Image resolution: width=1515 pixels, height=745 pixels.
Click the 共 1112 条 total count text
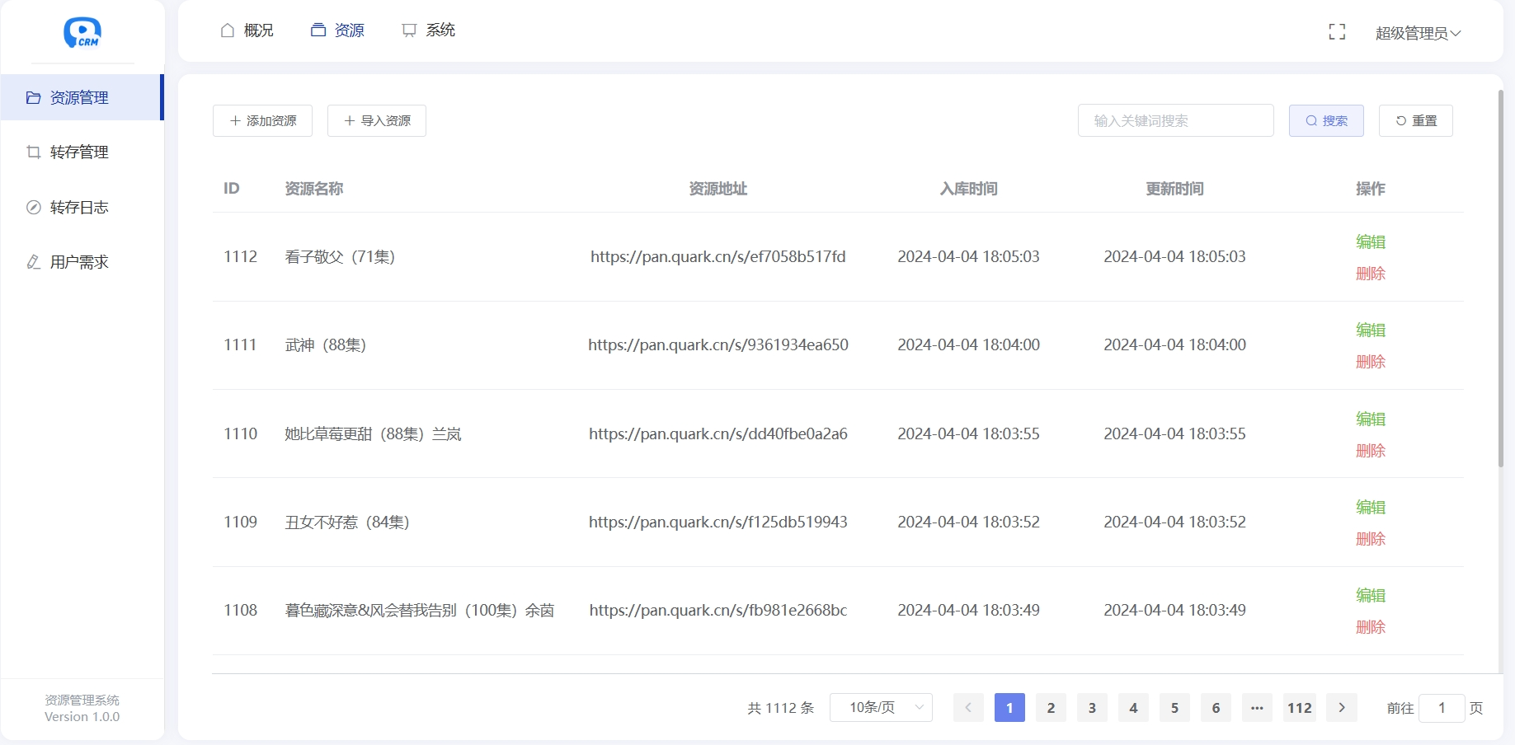pyautogui.click(x=780, y=708)
